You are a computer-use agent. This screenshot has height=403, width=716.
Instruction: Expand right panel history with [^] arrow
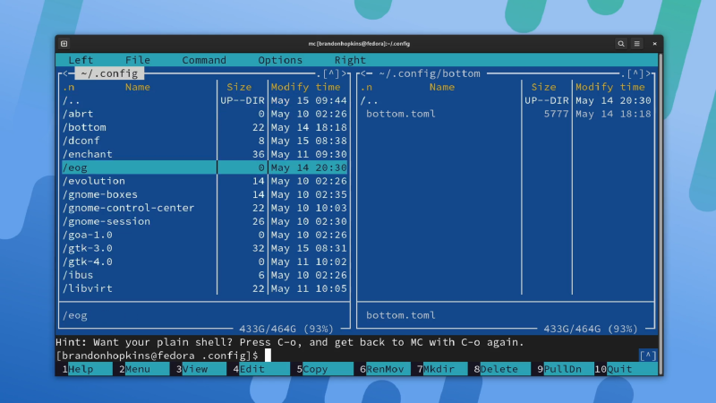coord(636,73)
